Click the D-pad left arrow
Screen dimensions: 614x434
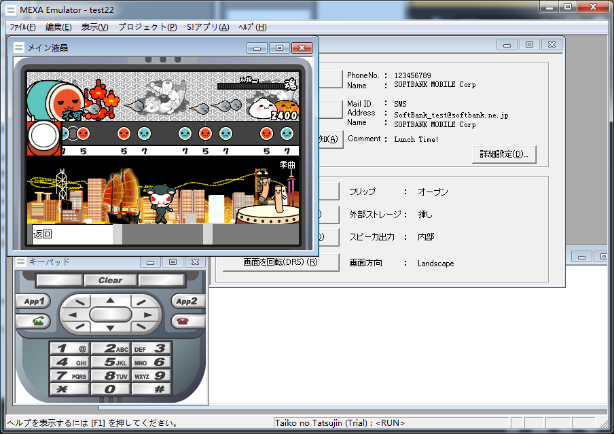(x=73, y=314)
